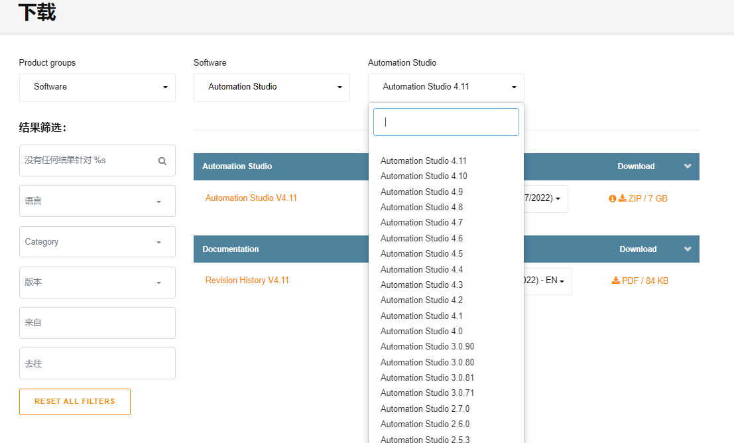The width and height of the screenshot is (734, 443).
Task: Pick Automation Studio 4.7 in dropdown list
Action: (x=421, y=222)
